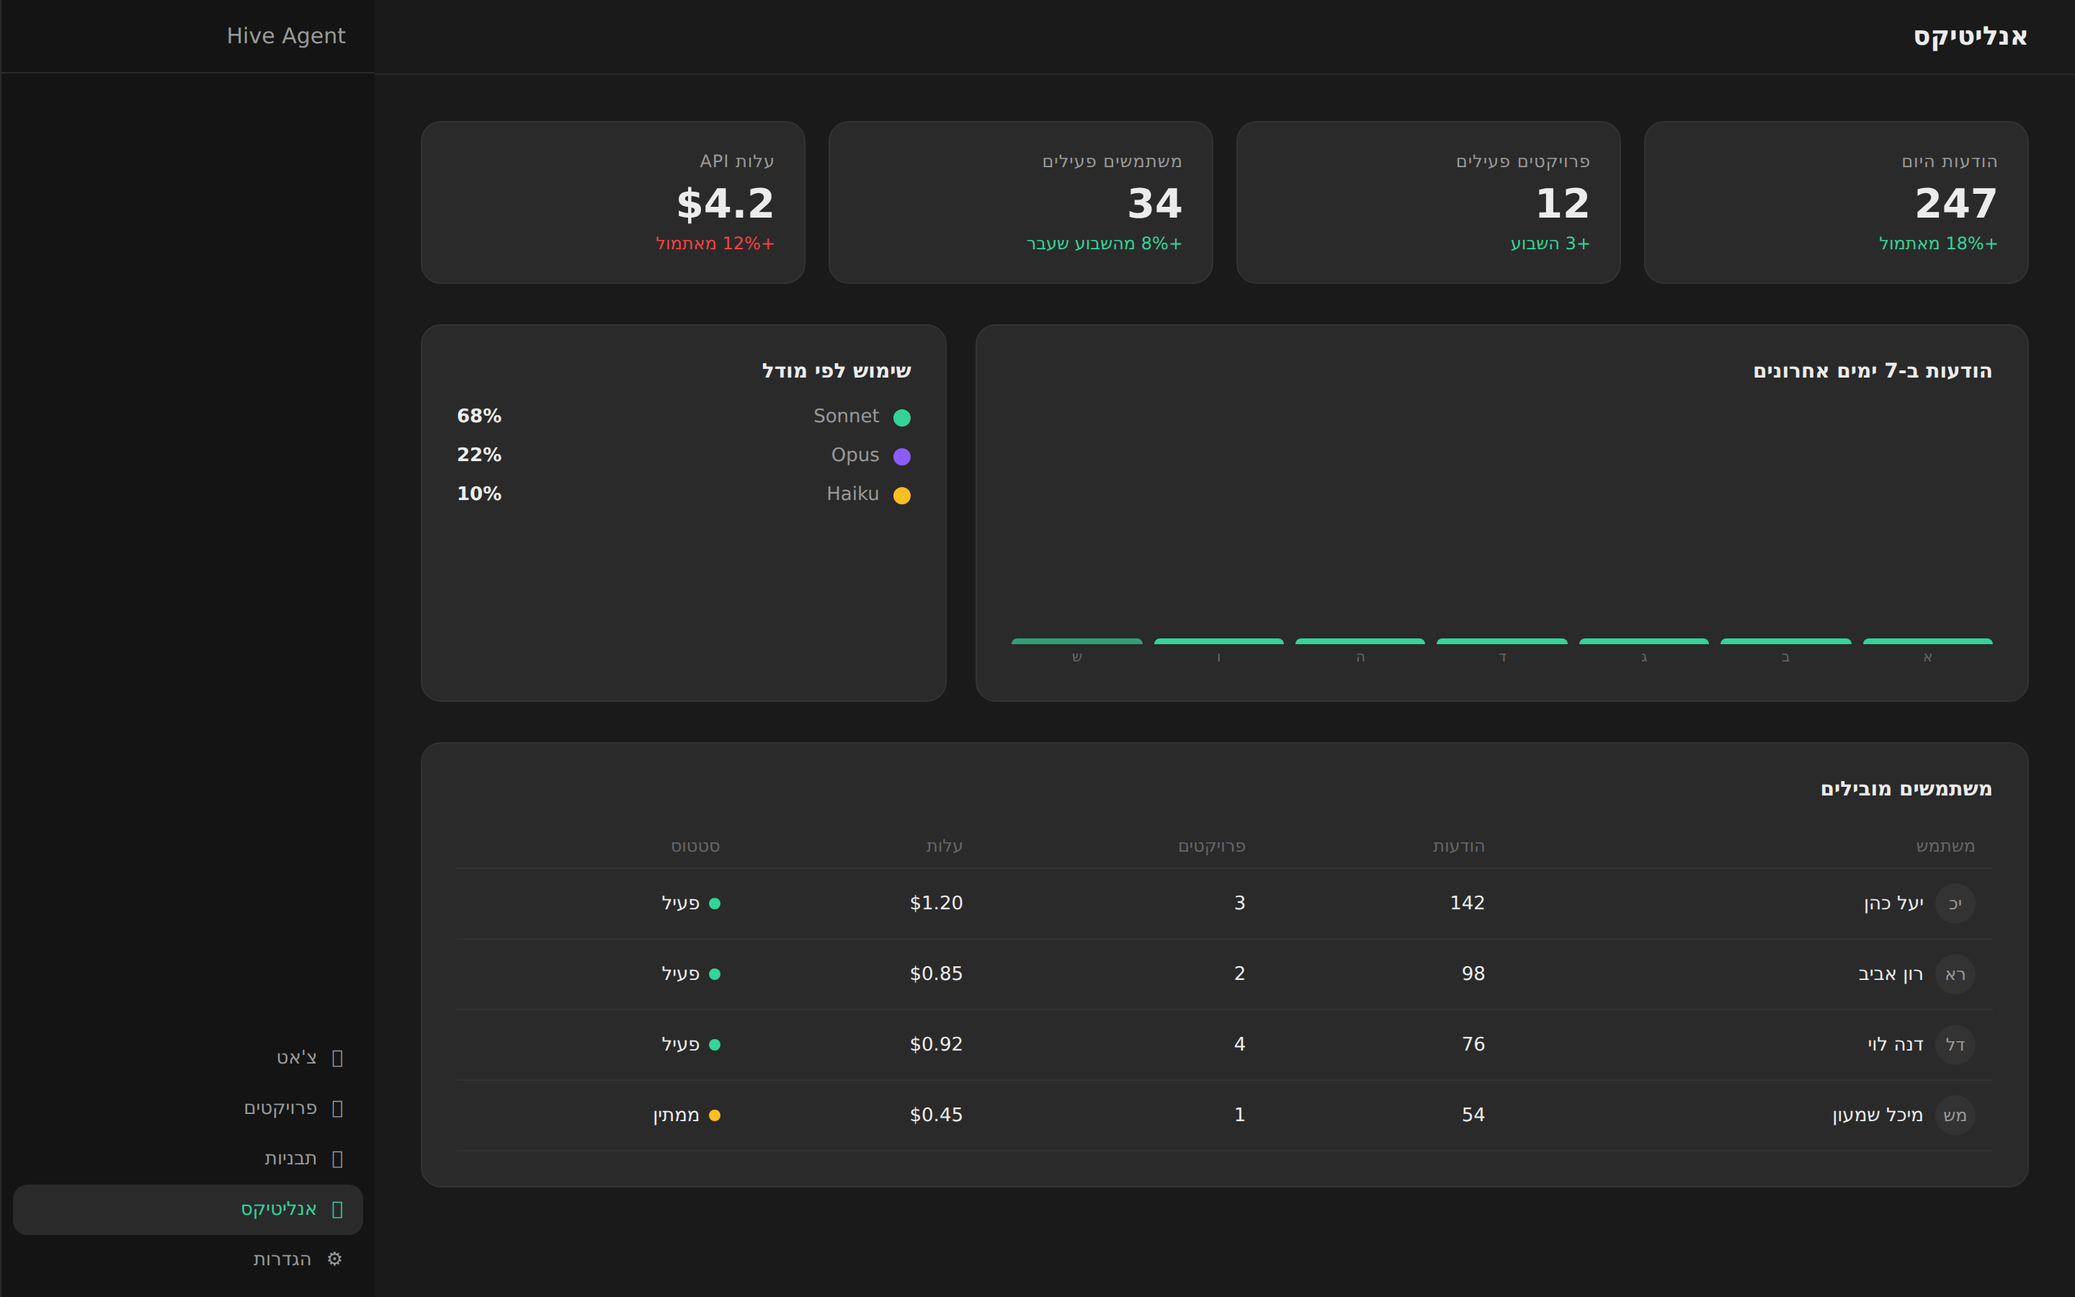Click the 10% usage value

[479, 494]
